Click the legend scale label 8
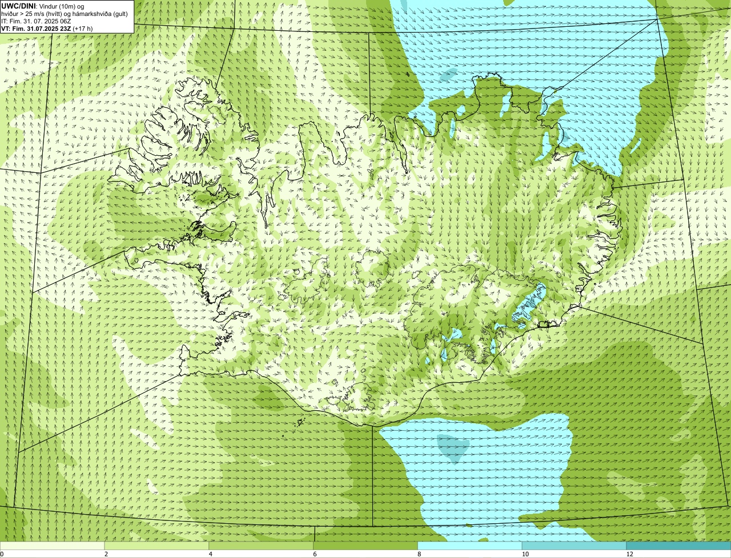Screen dimensions: 731x558 tap(419, 554)
